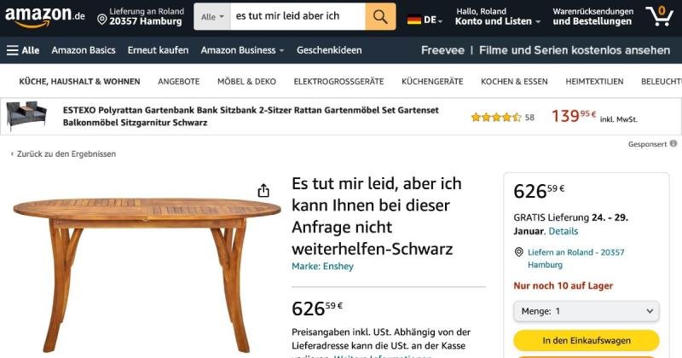Open the shopping cart icon

point(659,16)
